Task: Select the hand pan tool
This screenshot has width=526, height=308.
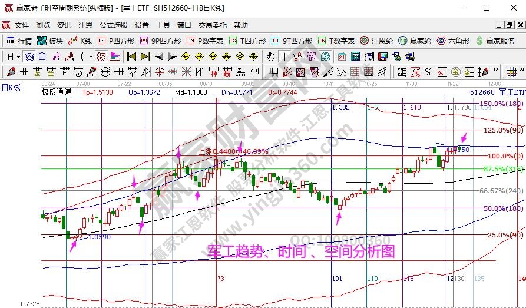Action: click(x=270, y=57)
